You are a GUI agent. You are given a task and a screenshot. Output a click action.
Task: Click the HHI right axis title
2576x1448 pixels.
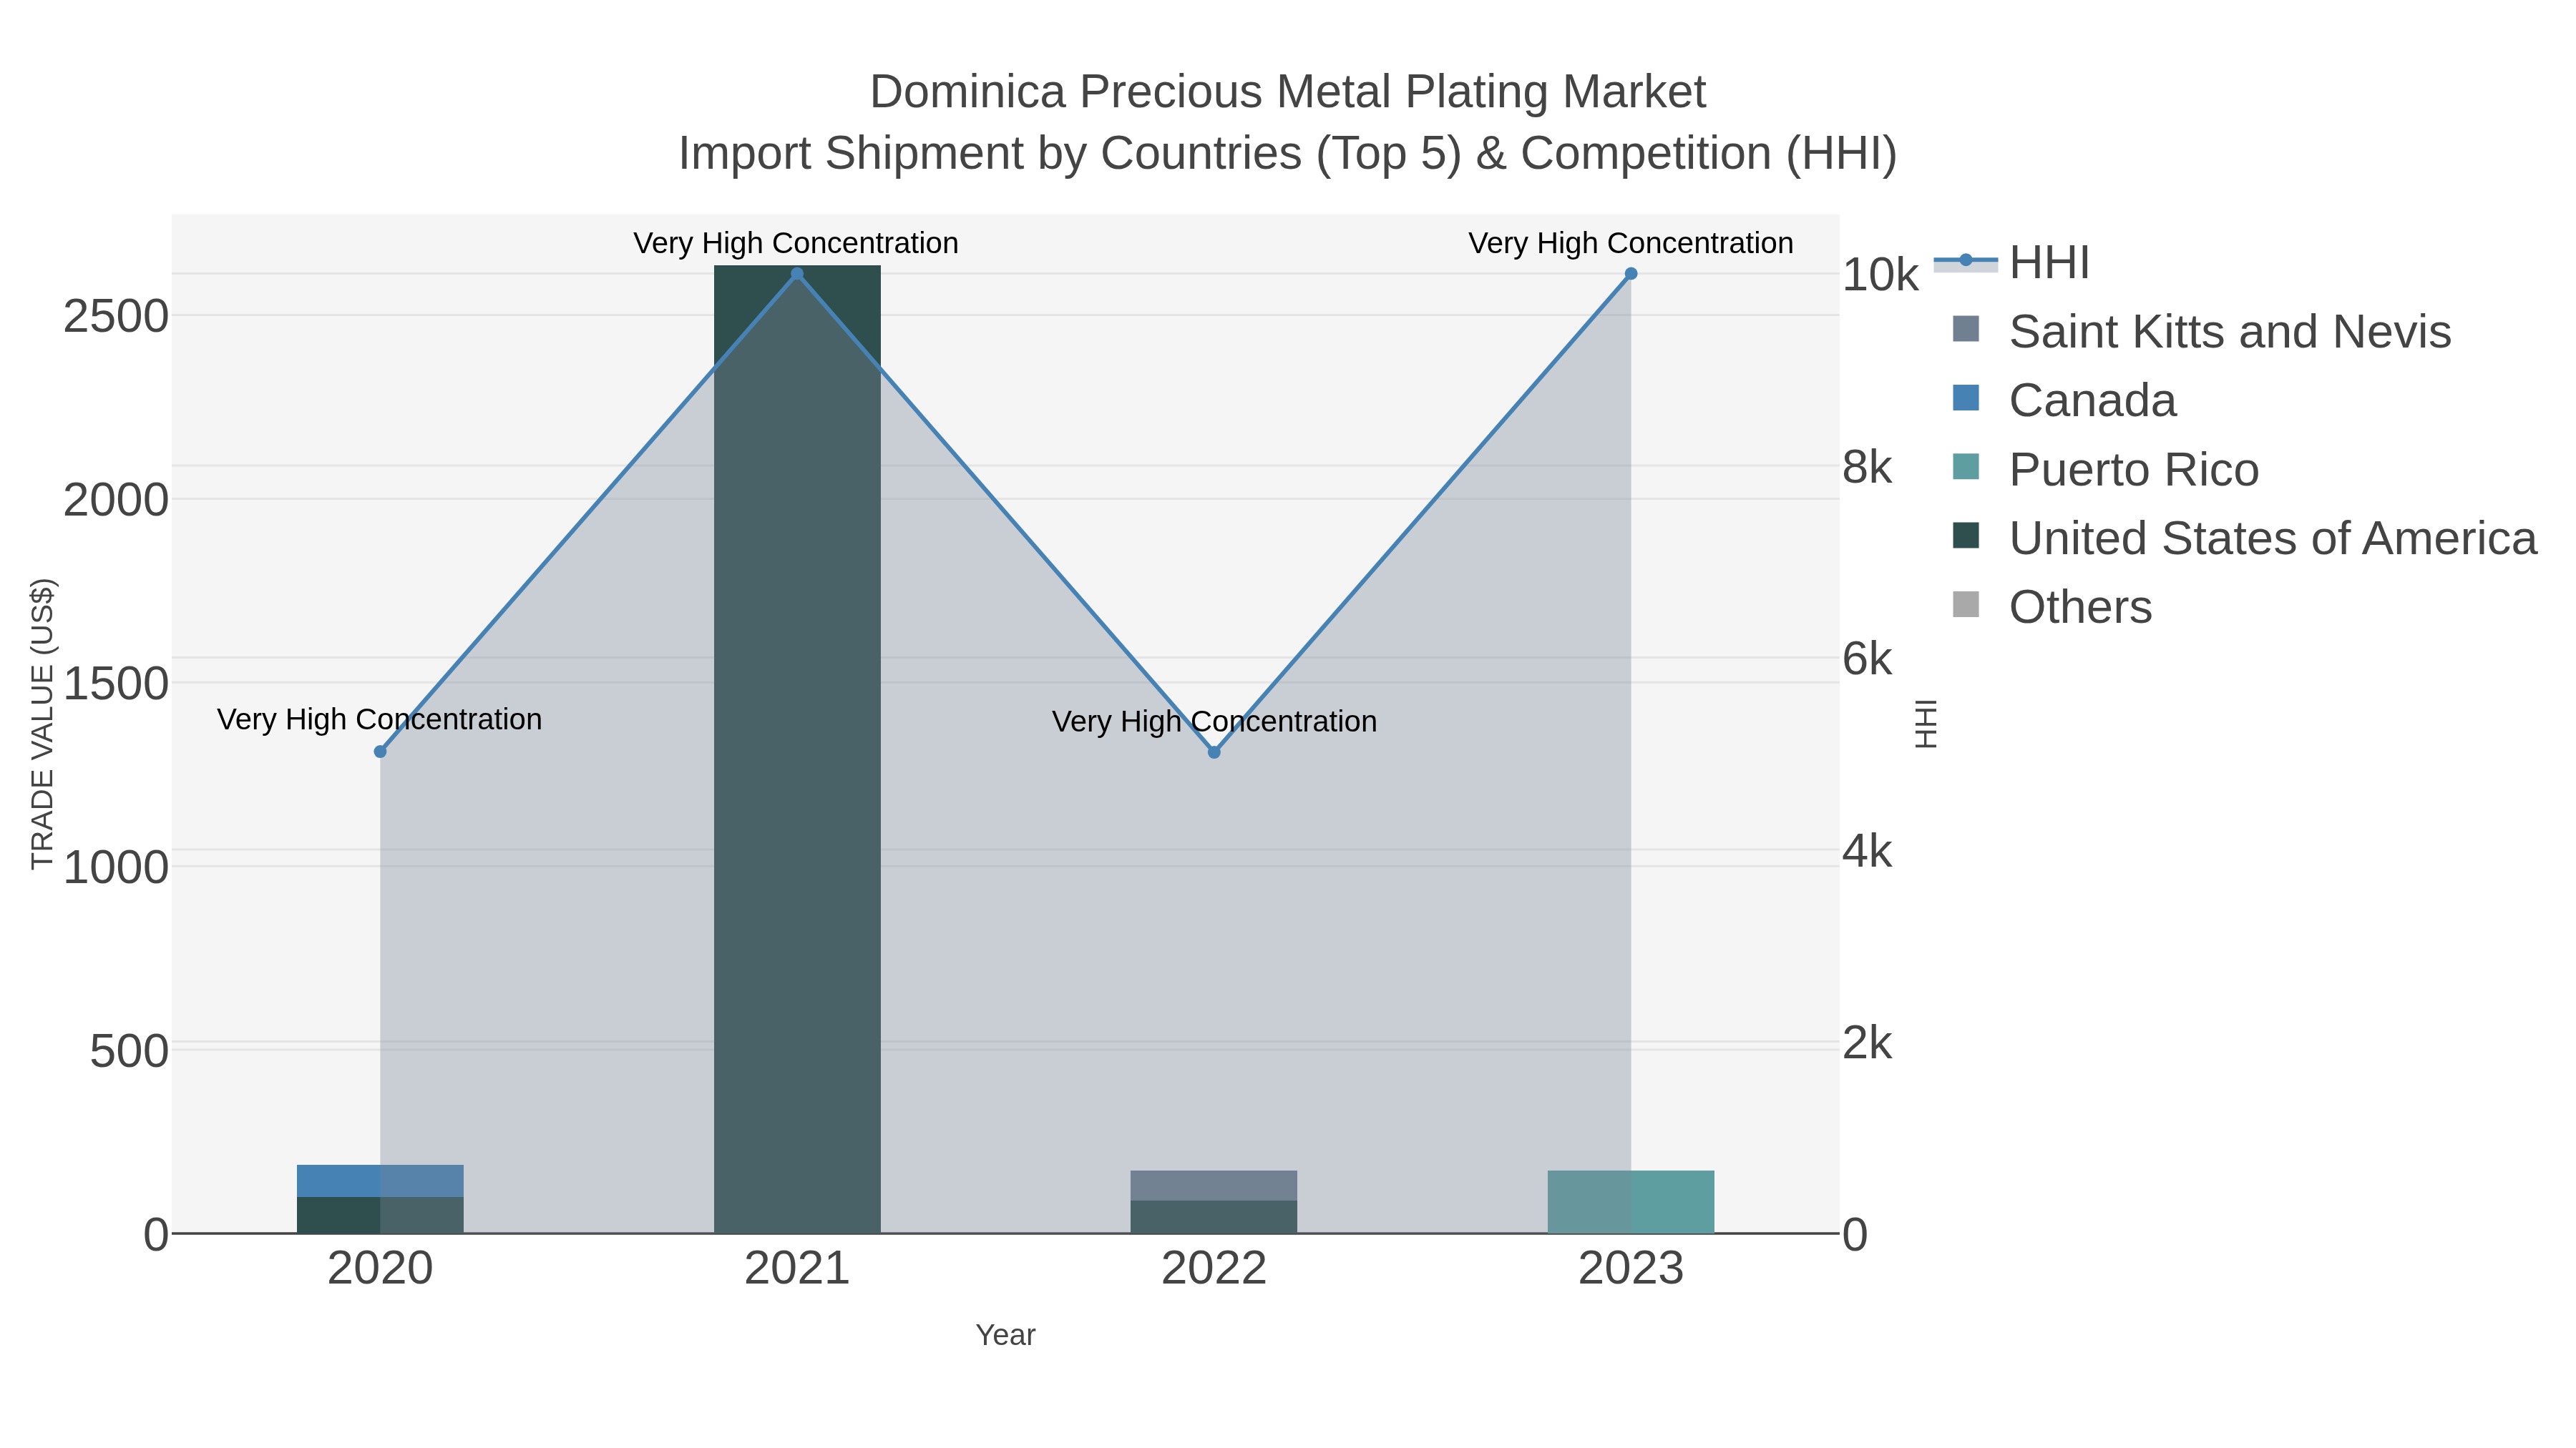[1926, 724]
